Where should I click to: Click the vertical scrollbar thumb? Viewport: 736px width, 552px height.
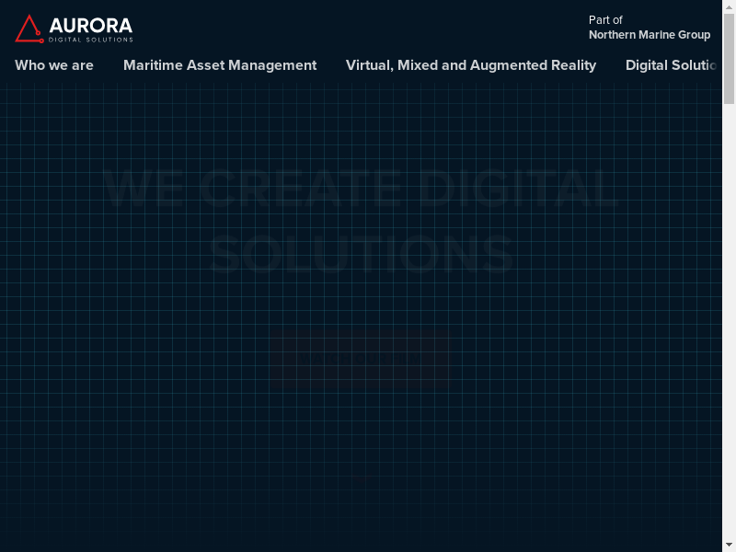point(729,57)
